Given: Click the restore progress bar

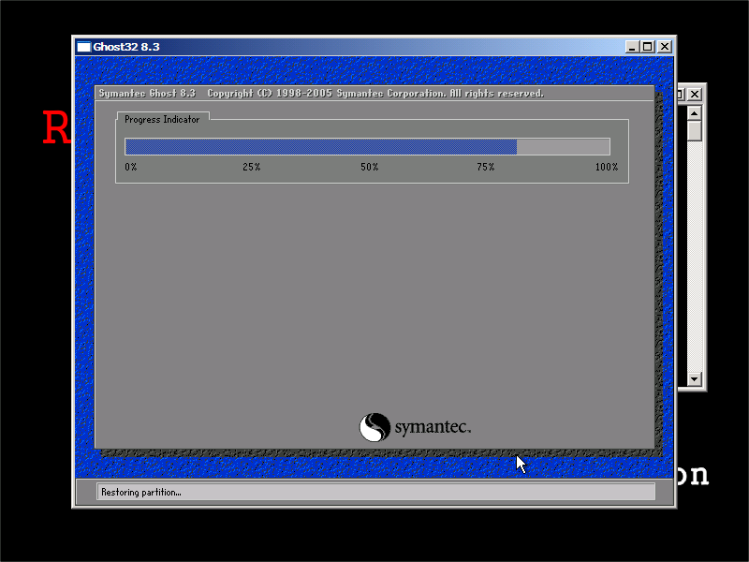Looking at the screenshot, I should tap(367, 147).
